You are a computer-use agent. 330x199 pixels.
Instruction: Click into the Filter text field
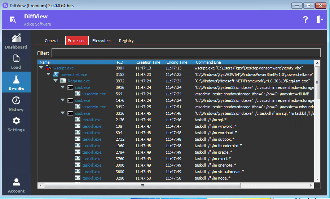pyautogui.click(x=186, y=53)
